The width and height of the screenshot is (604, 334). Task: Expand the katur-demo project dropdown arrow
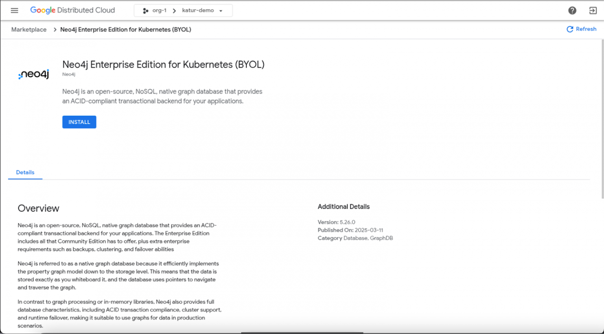pos(221,11)
